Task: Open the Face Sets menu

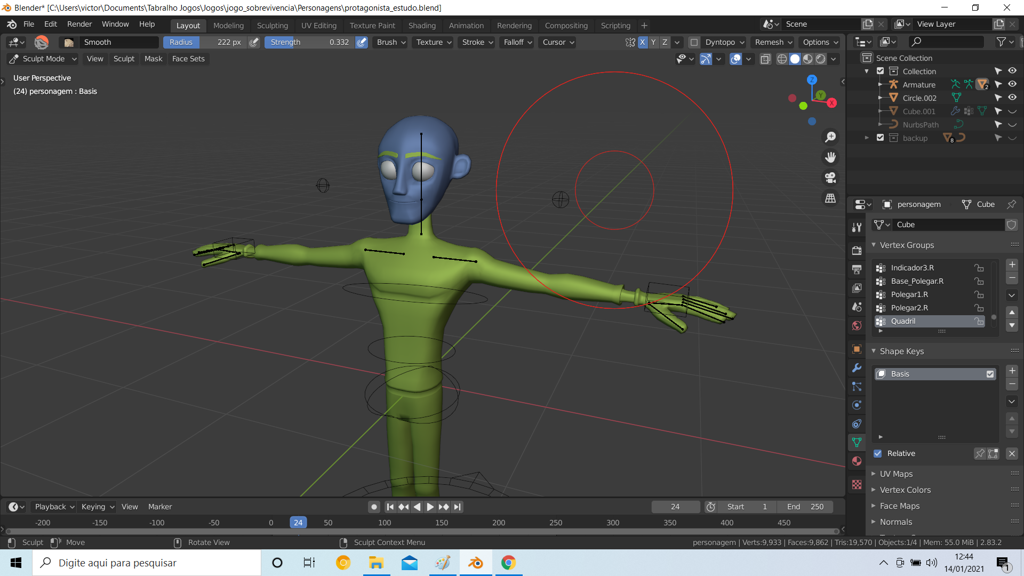Action: pos(188,59)
